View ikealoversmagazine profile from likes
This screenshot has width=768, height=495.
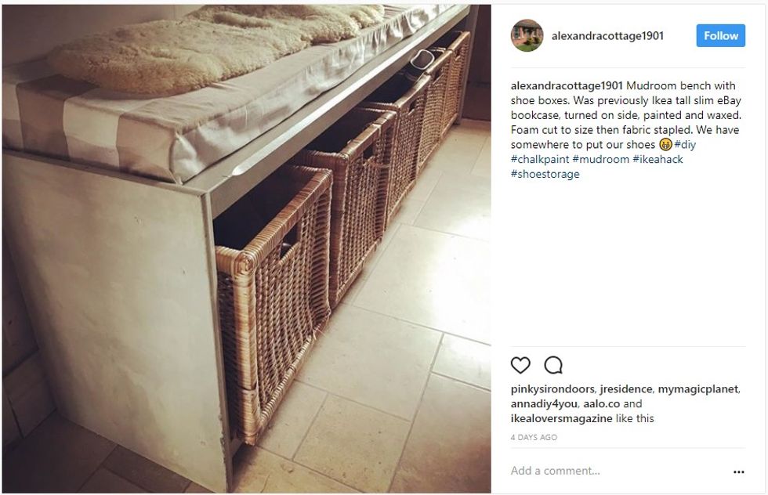coord(561,418)
